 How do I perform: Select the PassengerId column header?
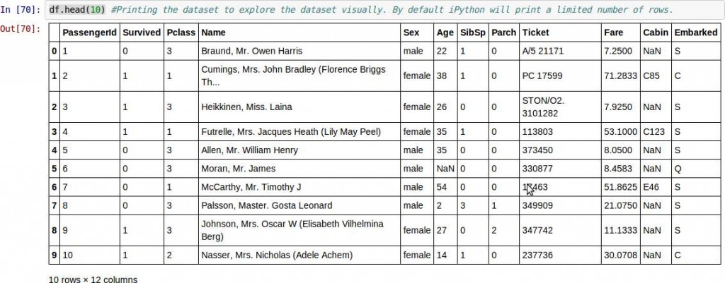tap(89, 33)
